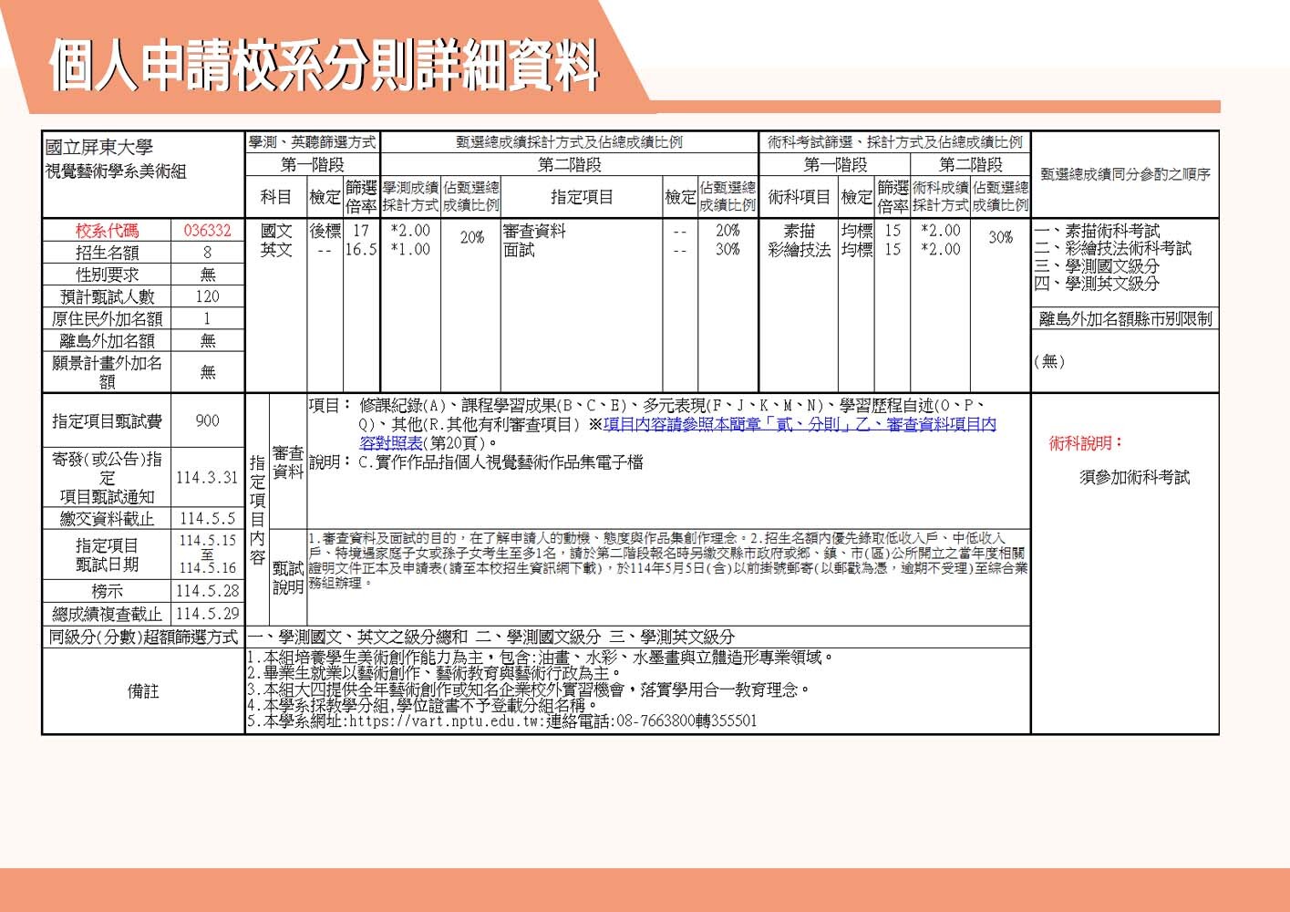
Task: Click the 備註 label cell
Action: (143, 691)
